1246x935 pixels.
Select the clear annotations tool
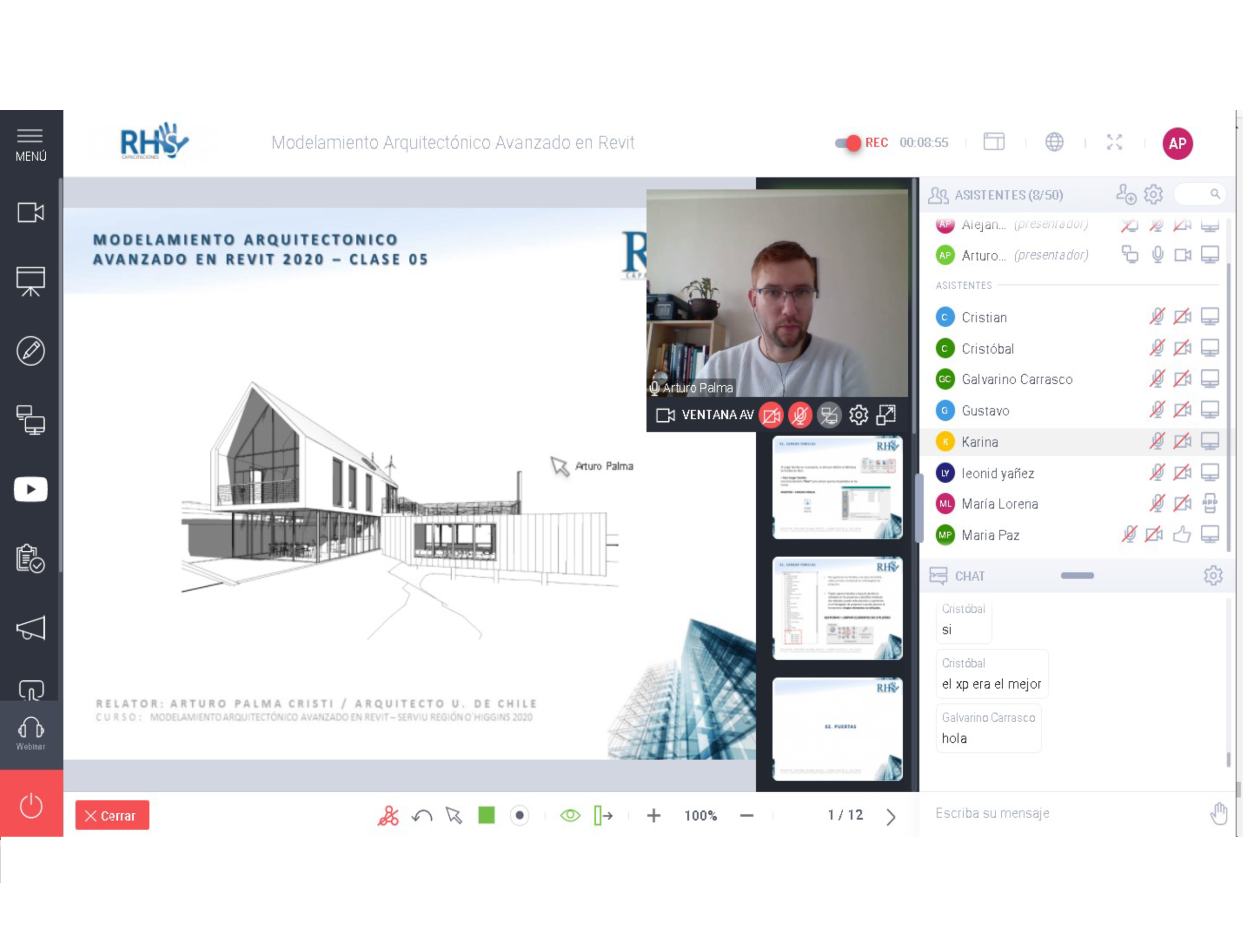coord(388,816)
